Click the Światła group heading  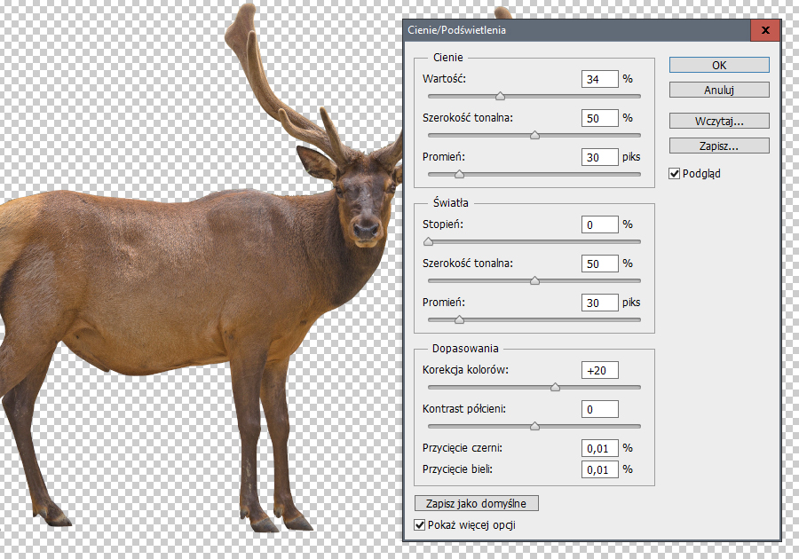coord(450,202)
